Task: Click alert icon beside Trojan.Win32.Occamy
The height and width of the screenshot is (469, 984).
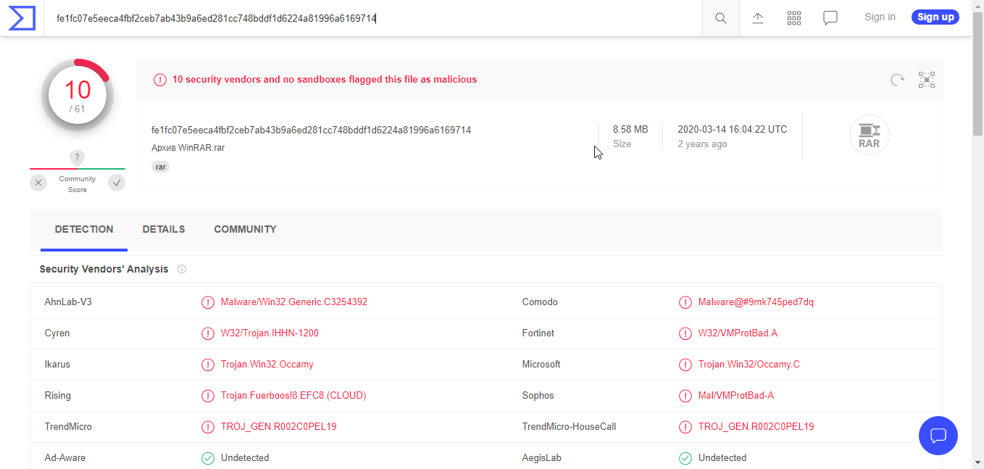Action: click(x=208, y=365)
